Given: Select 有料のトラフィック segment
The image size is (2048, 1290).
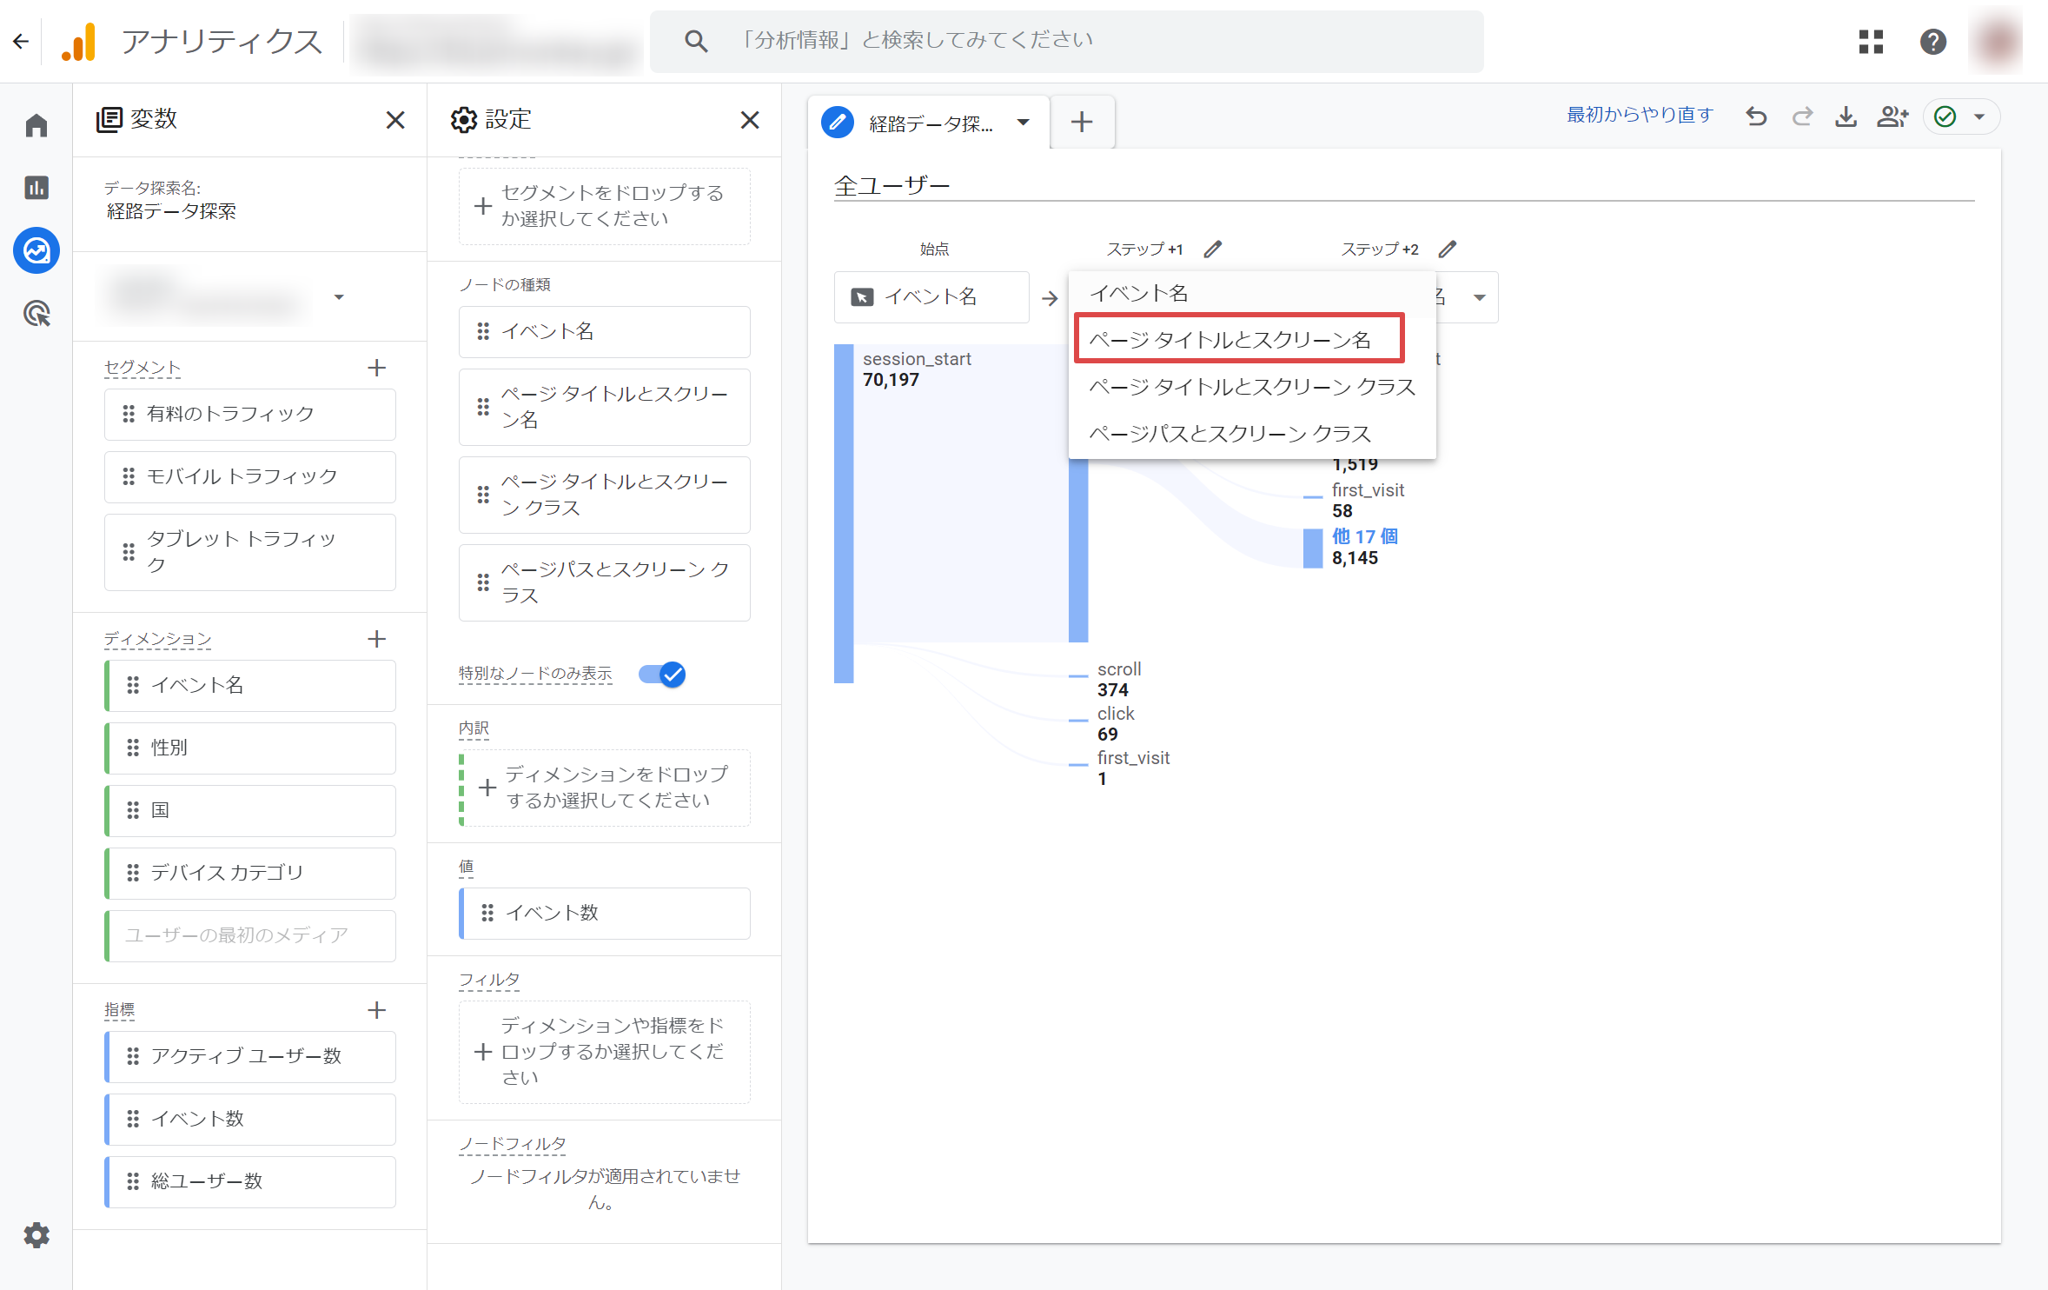Looking at the screenshot, I should [250, 415].
